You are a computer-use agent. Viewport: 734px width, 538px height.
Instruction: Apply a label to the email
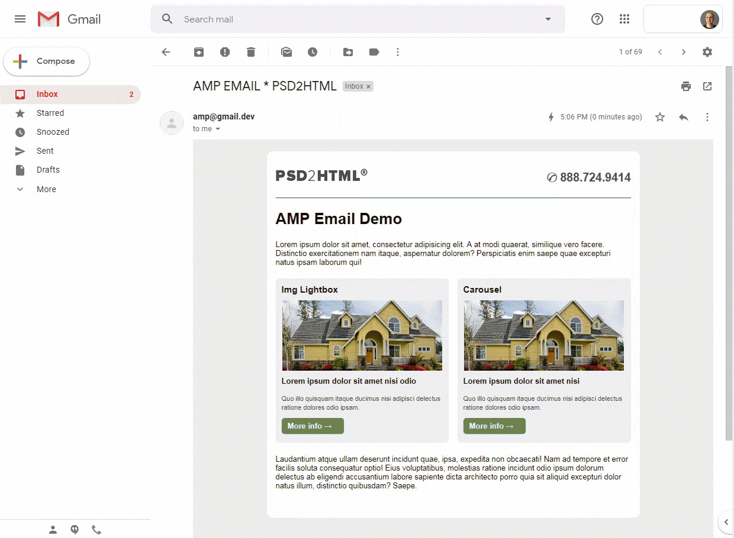(x=374, y=52)
